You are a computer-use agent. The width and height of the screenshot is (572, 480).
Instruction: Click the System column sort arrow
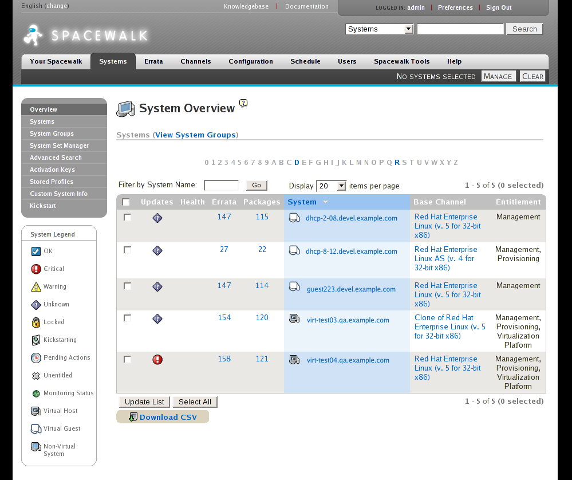click(x=325, y=202)
